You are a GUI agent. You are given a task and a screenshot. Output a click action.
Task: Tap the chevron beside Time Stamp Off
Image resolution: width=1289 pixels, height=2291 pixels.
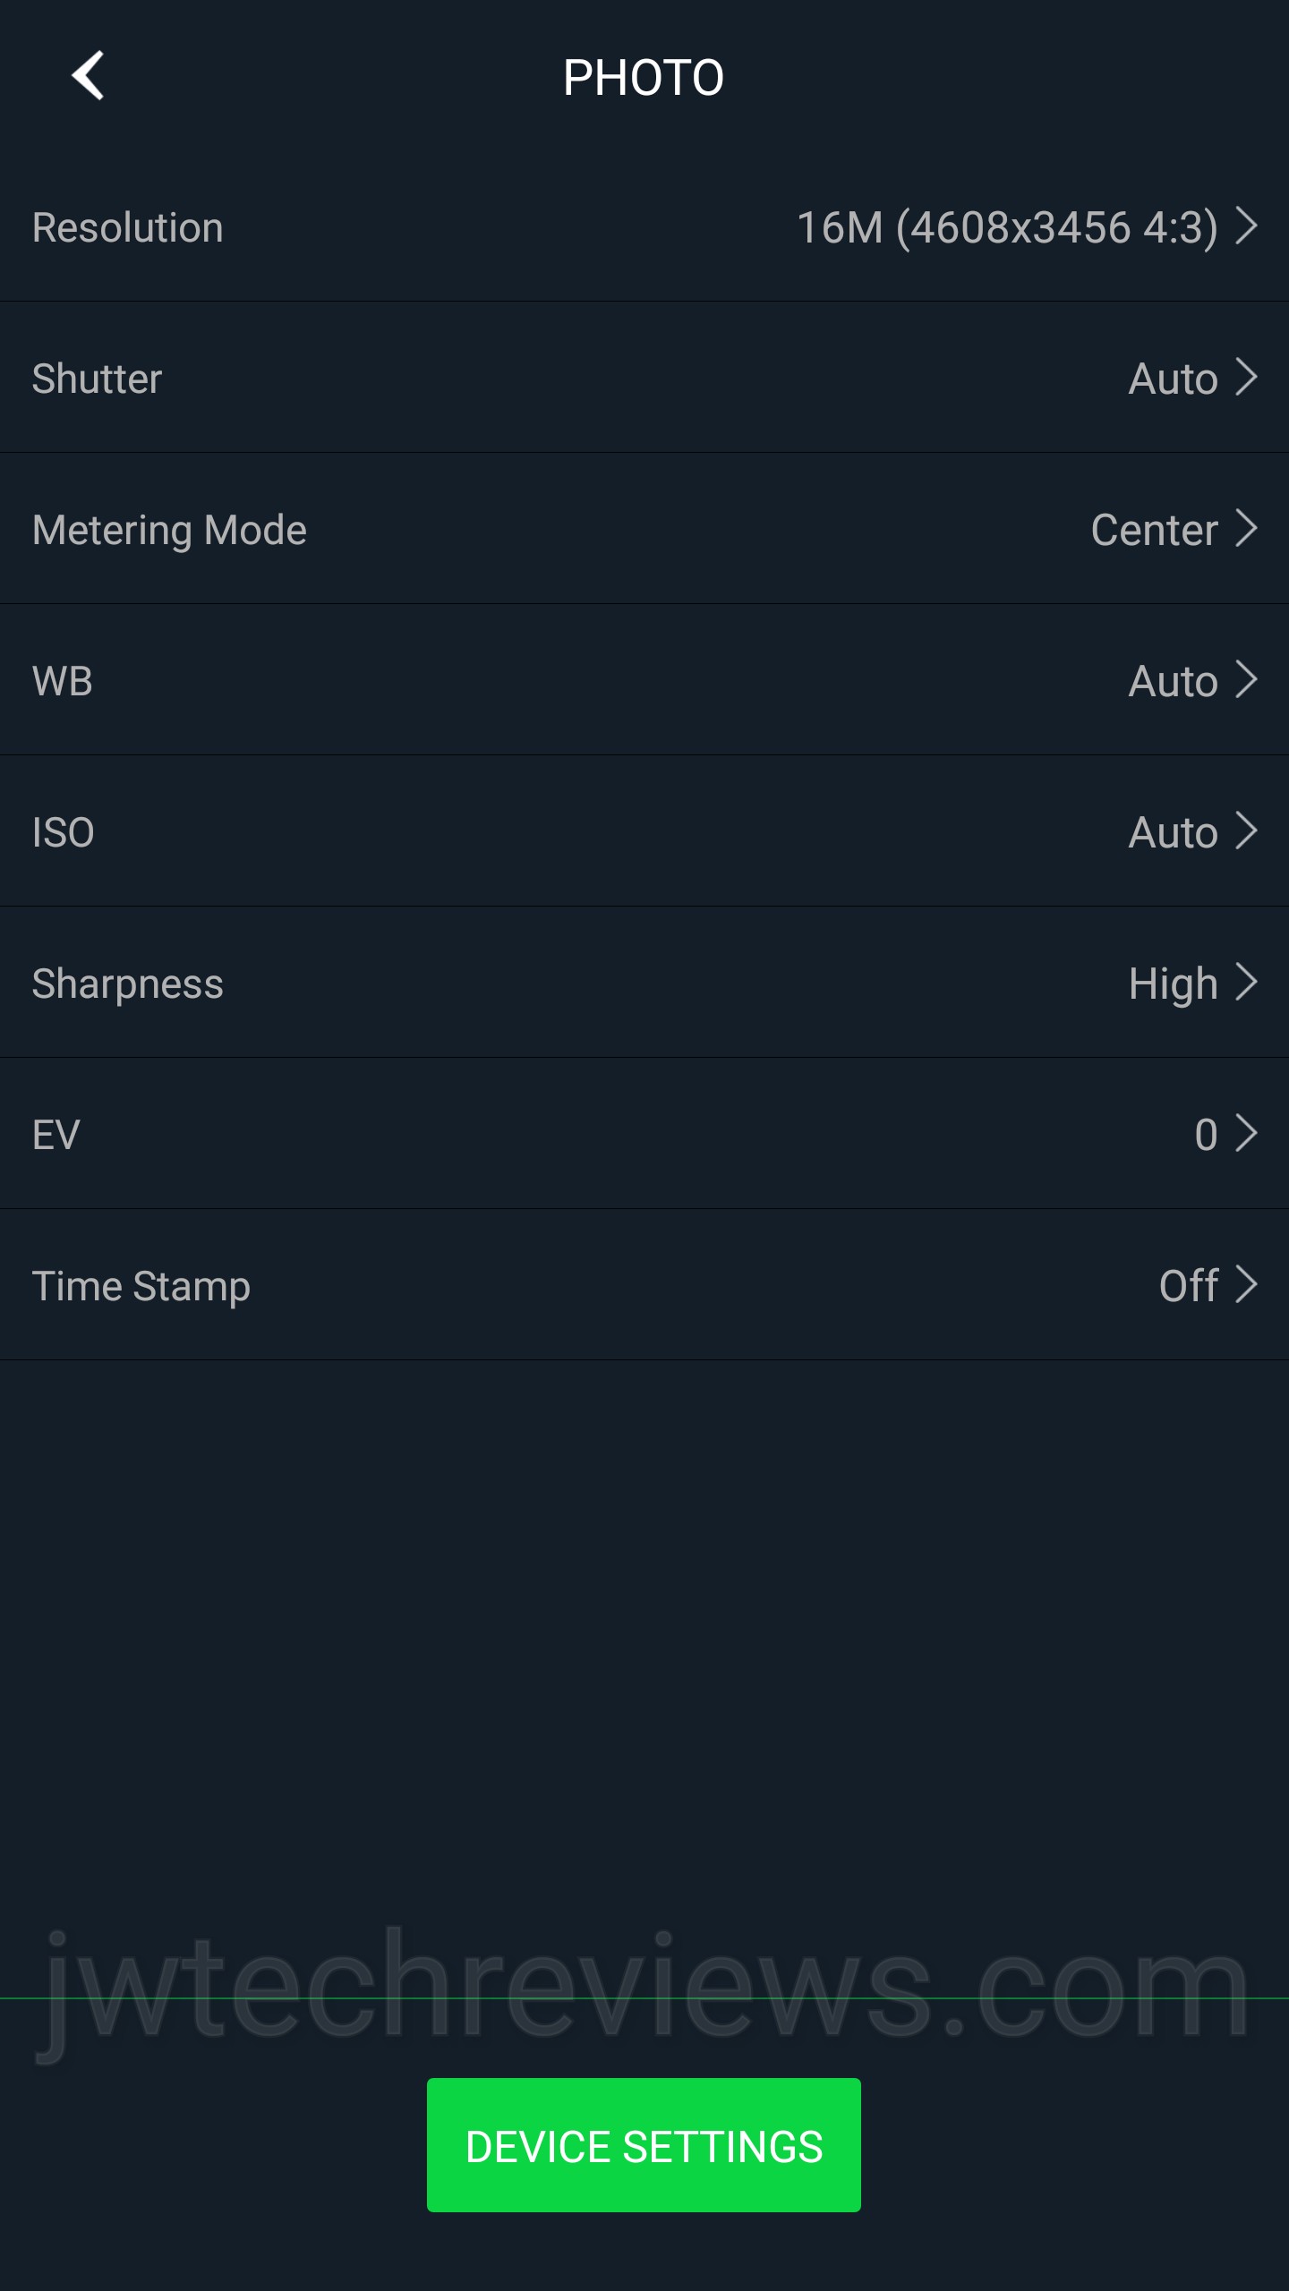pyautogui.click(x=1247, y=1284)
